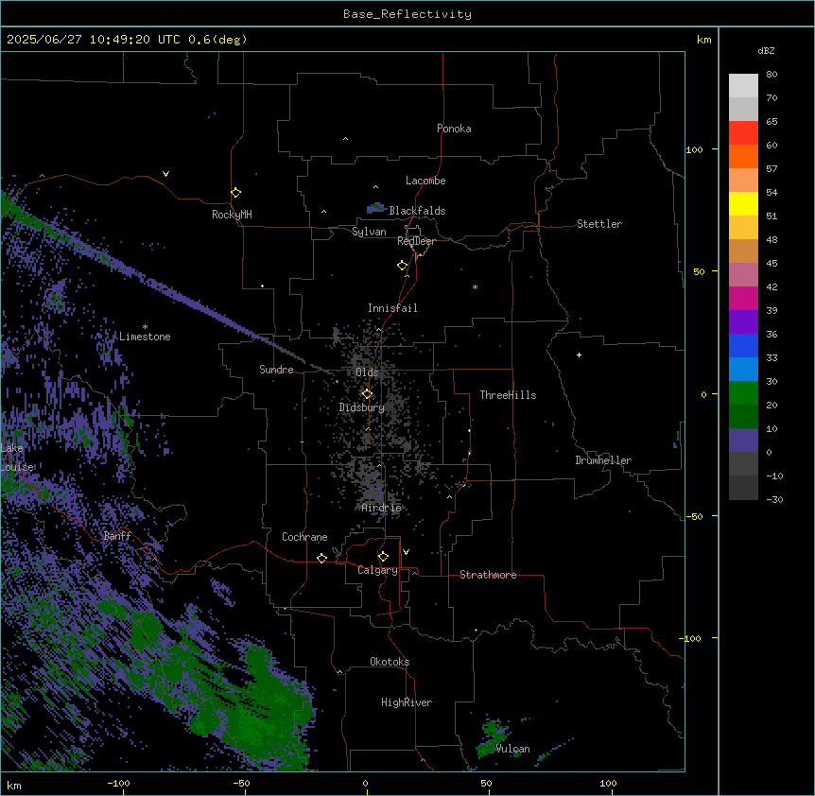815x796 pixels.
Task: Select the RedDeer city label
Action: pos(416,241)
